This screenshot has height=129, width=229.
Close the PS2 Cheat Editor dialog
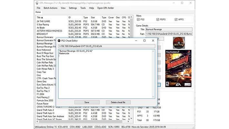coord(153,41)
